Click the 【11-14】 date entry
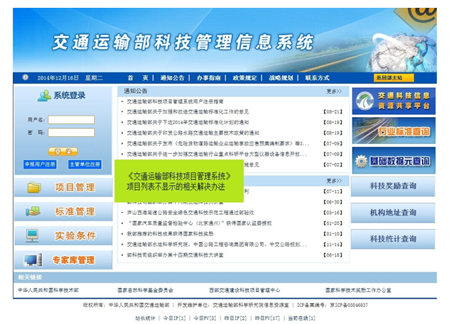The width and height of the screenshot is (451, 324). pos(333,245)
